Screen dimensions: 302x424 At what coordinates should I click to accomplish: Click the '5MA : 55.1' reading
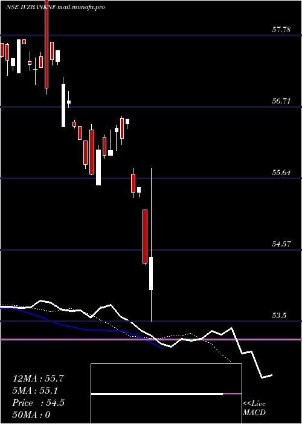pyautogui.click(x=36, y=391)
